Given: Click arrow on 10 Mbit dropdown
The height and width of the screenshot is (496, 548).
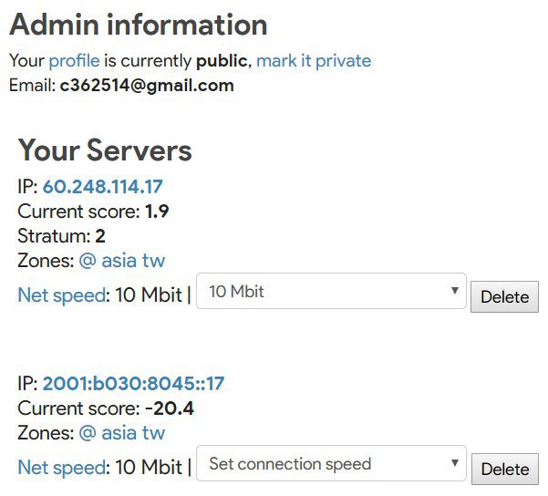Looking at the screenshot, I should (454, 291).
